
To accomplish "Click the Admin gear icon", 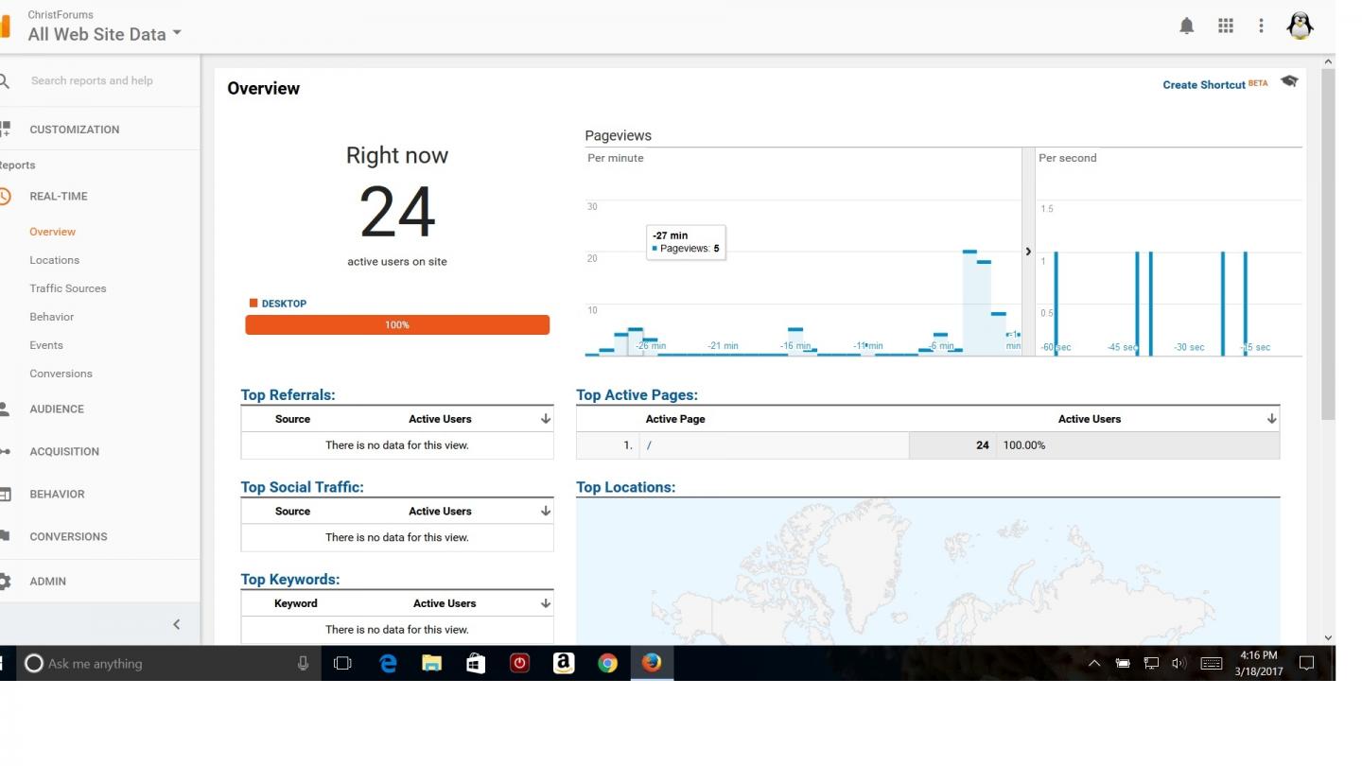I will (x=5, y=581).
